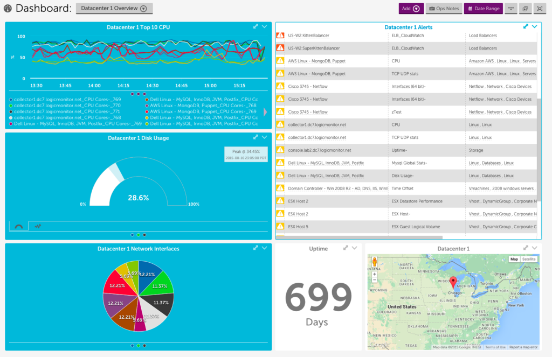Maximize the Datacenter 1 Alerts widget
Screen dimensions: 552x357
(x=526, y=26)
